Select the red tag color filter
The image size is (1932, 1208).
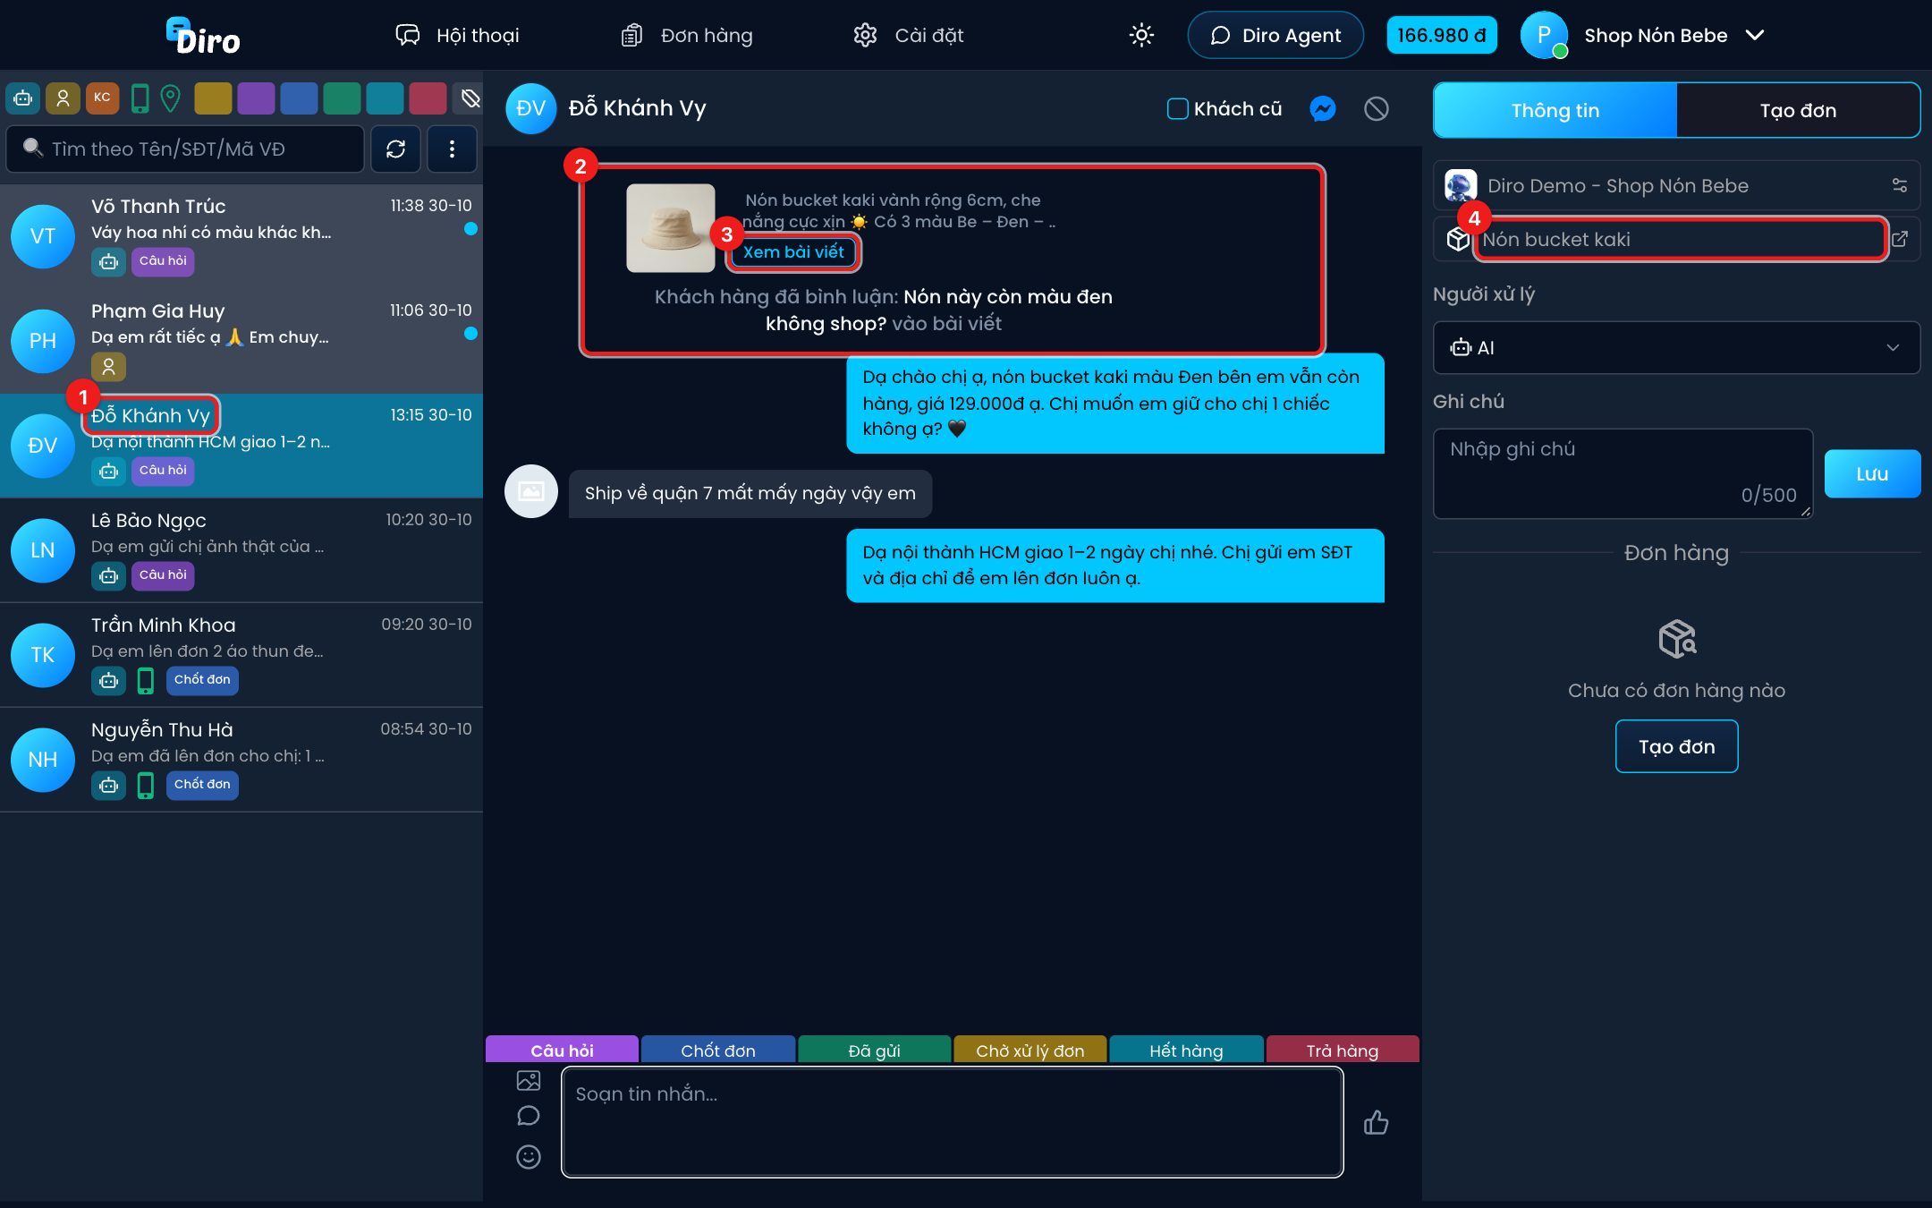tap(428, 98)
